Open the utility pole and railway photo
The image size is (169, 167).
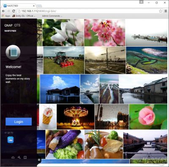(x=105, y=60)
